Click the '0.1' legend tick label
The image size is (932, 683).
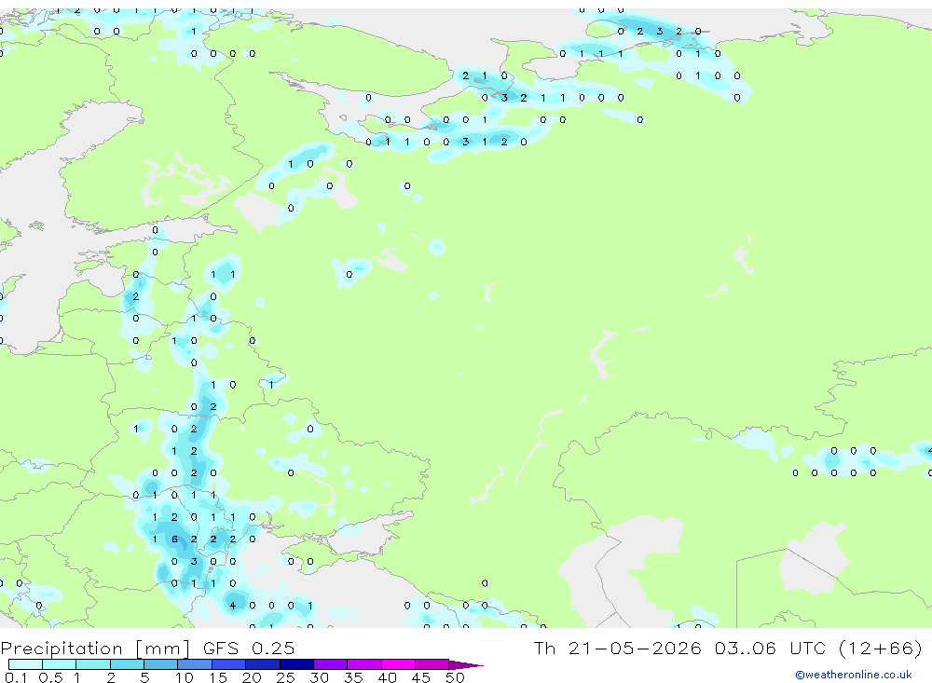tap(16, 677)
